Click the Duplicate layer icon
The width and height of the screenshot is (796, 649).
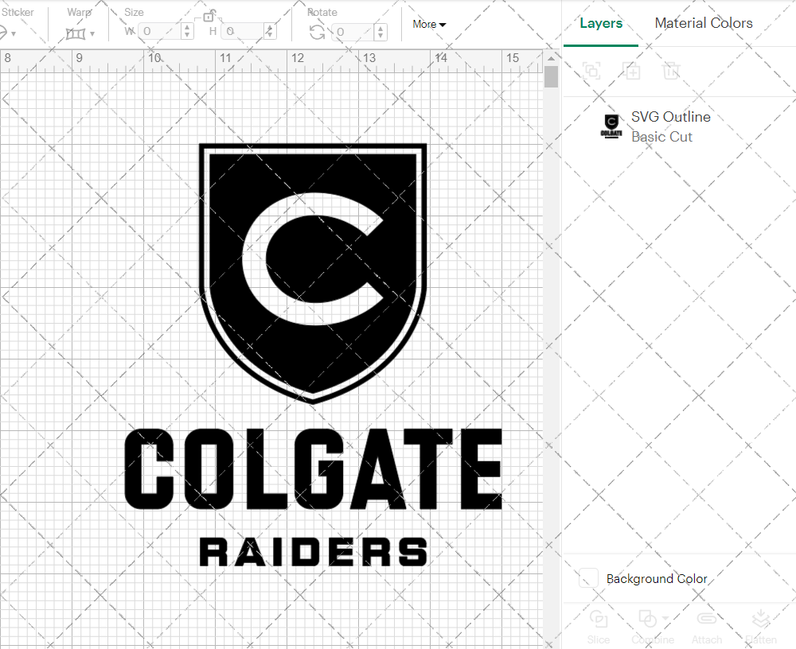tap(632, 71)
